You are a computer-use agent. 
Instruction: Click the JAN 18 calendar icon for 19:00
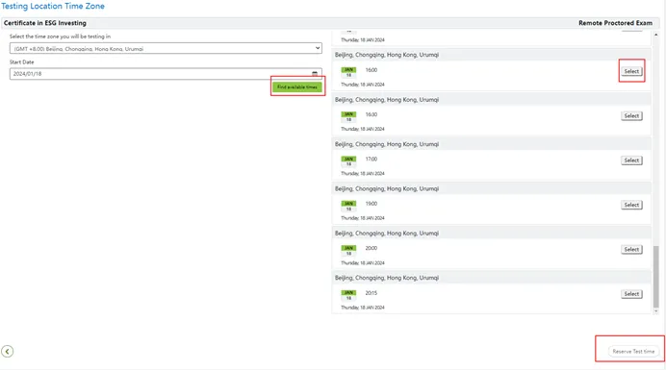(x=348, y=206)
